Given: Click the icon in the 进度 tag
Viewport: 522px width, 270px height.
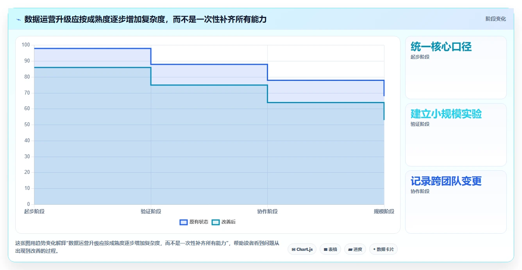Looking at the screenshot, I should tap(350, 249).
